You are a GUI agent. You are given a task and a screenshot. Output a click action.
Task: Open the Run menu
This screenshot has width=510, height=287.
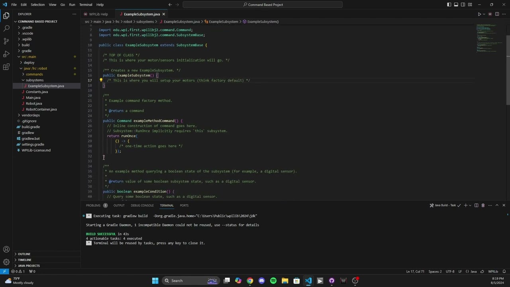click(72, 4)
